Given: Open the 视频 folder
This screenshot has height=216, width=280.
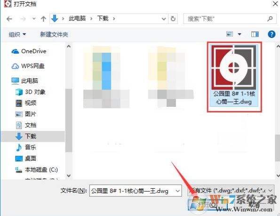Looking at the screenshot, I should coord(31,103).
